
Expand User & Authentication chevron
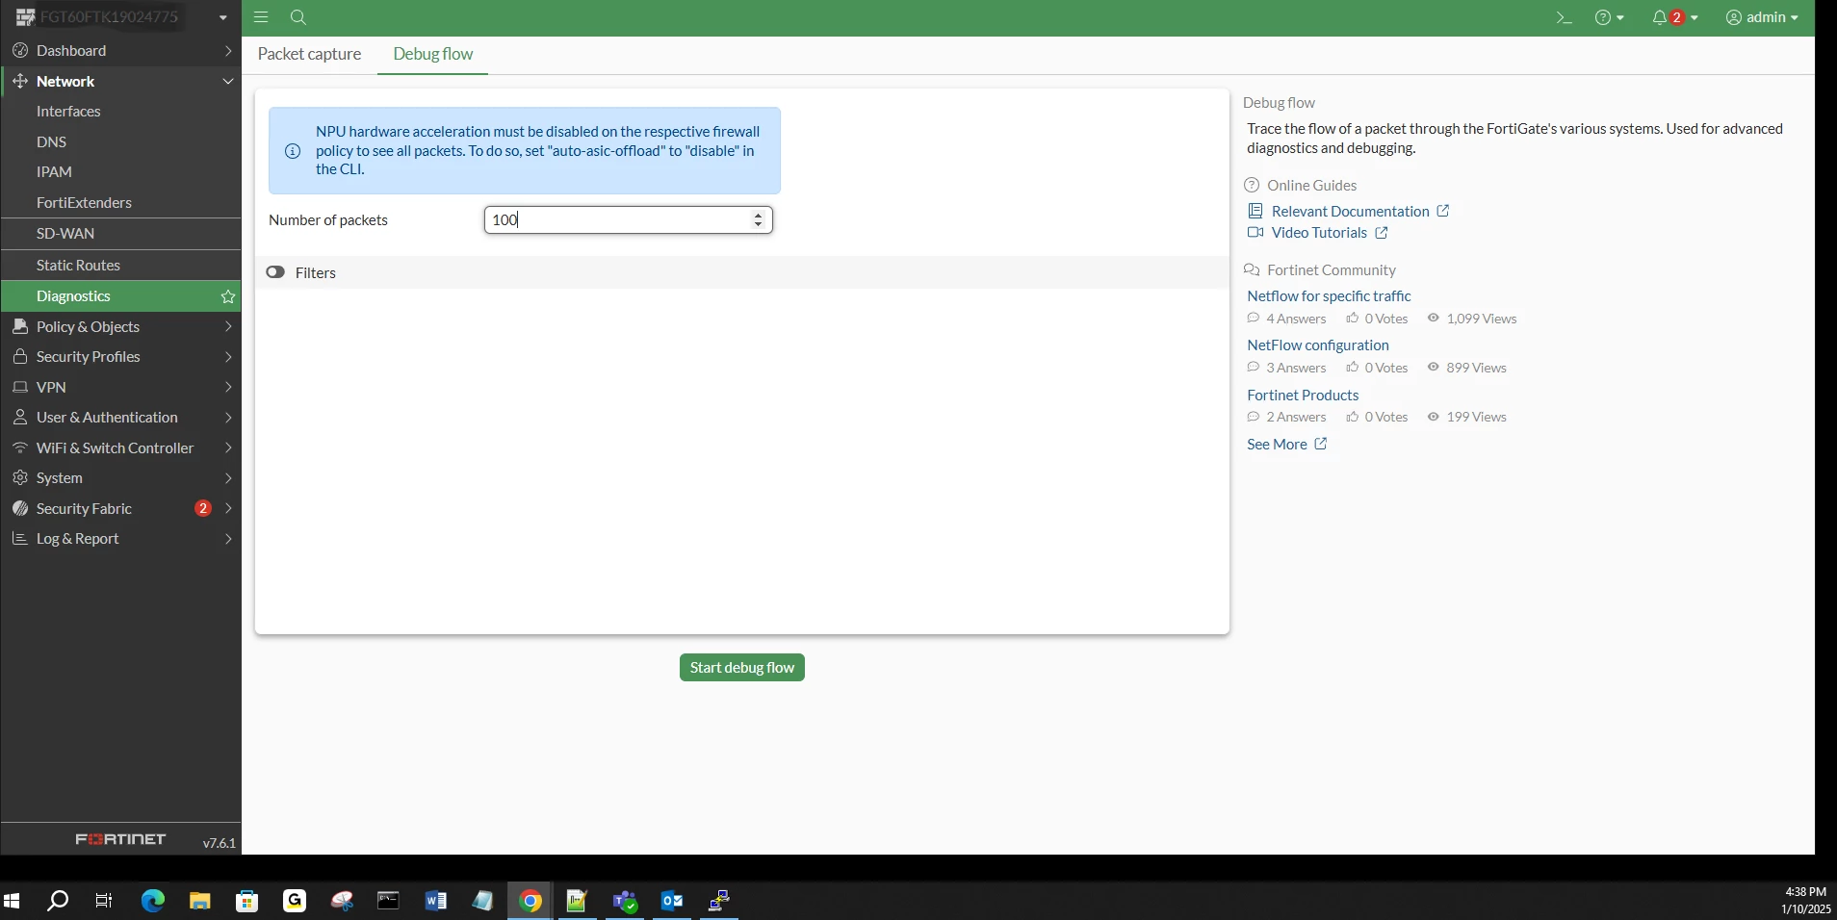click(228, 417)
